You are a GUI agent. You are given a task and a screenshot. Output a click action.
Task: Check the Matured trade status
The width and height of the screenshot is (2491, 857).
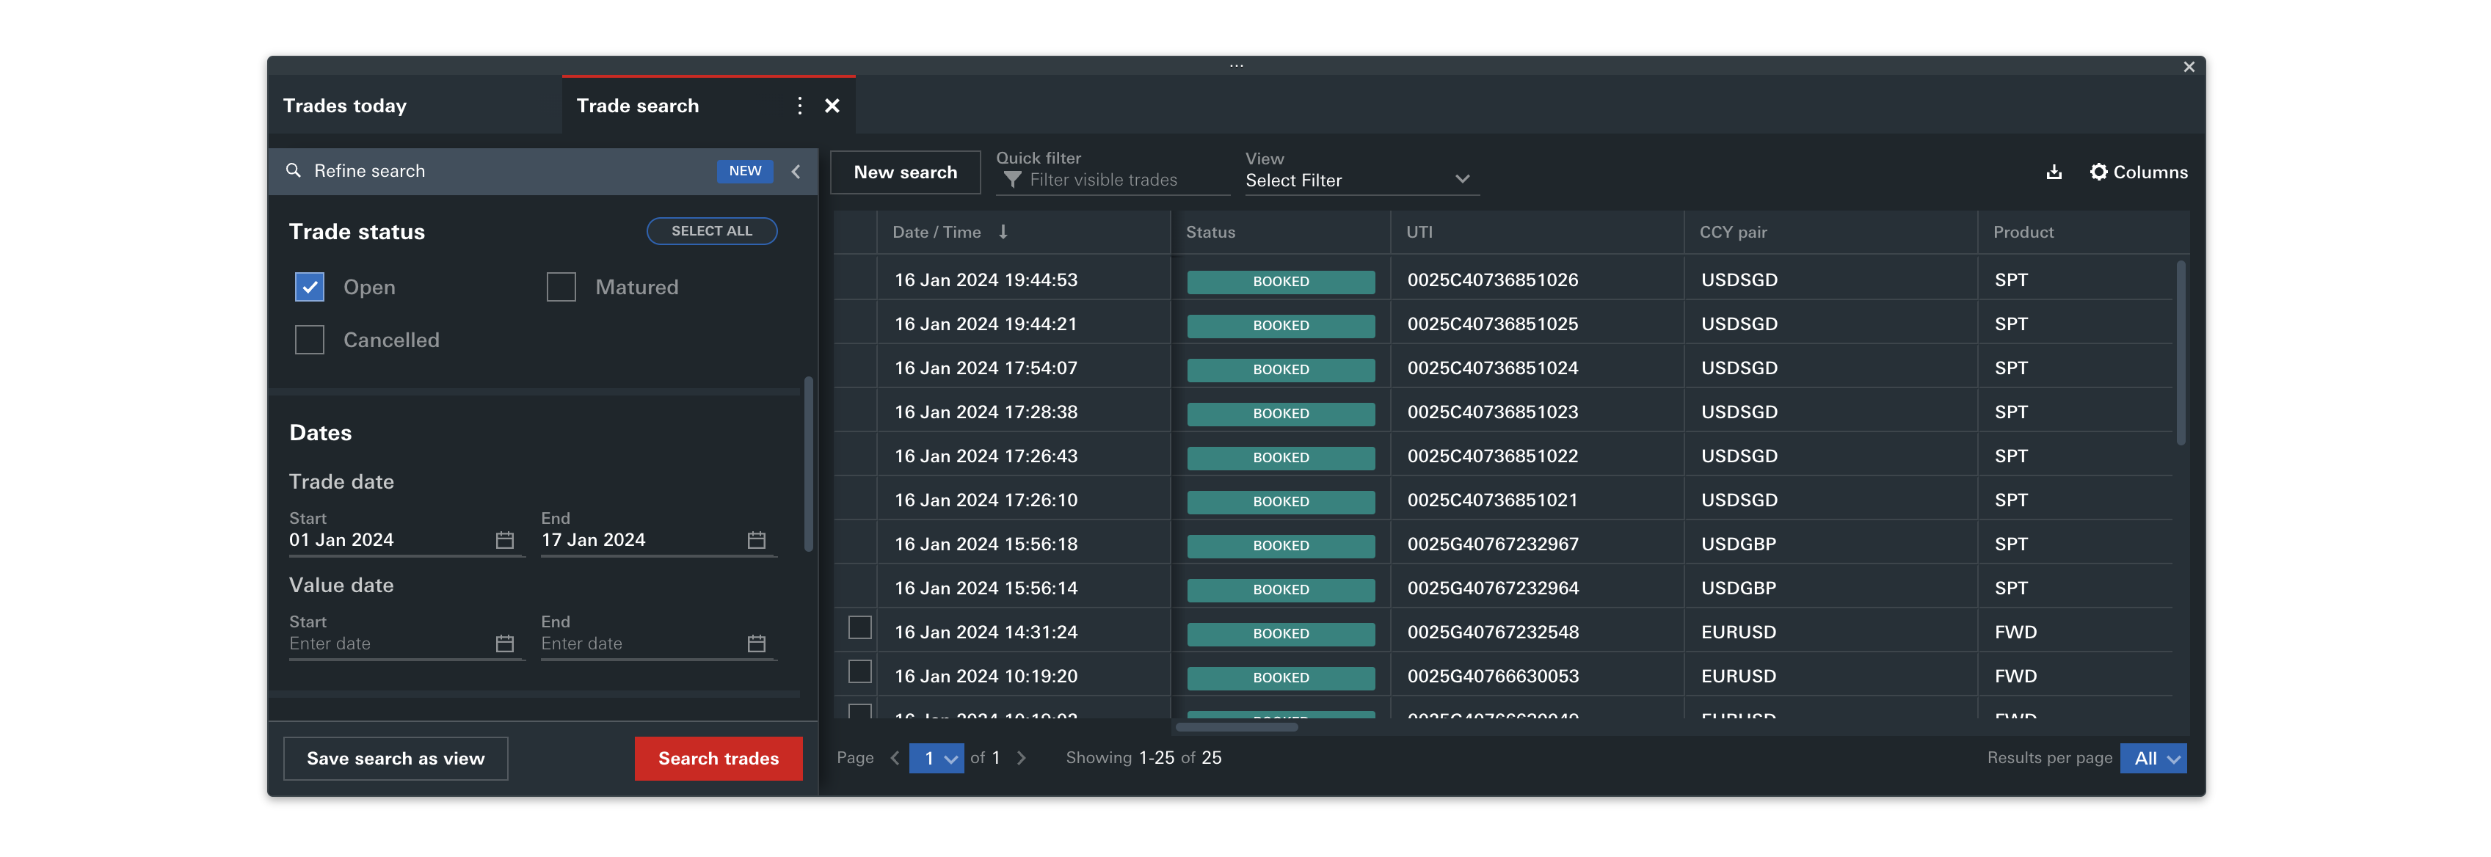pos(561,286)
